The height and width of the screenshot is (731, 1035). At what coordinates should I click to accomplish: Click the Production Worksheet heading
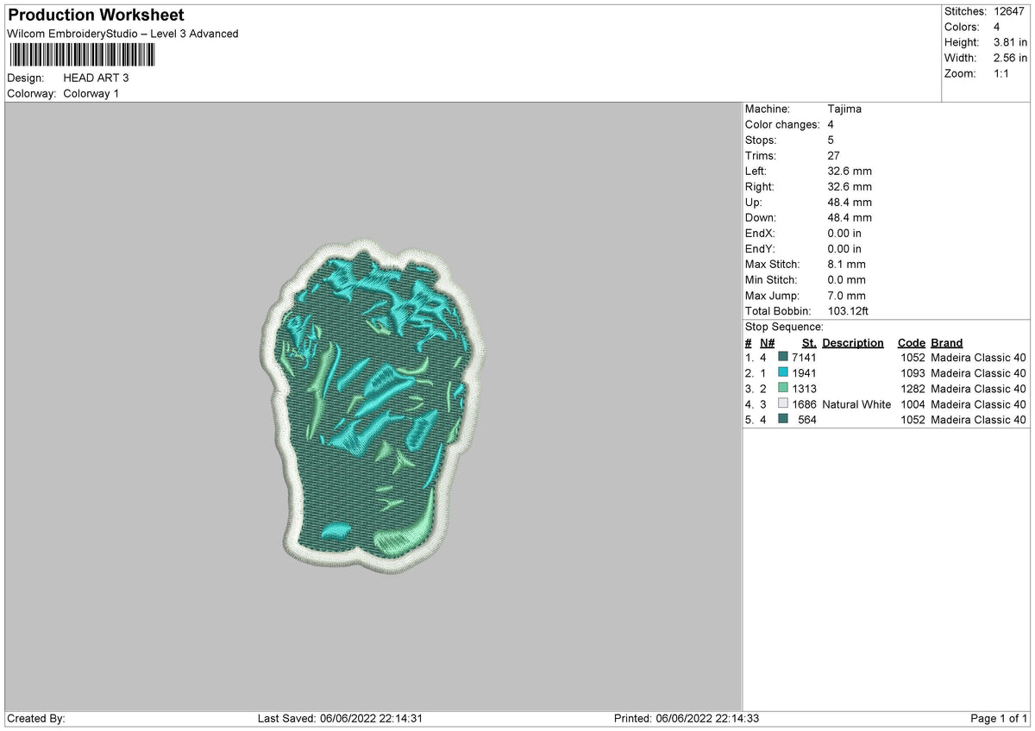pos(94,15)
